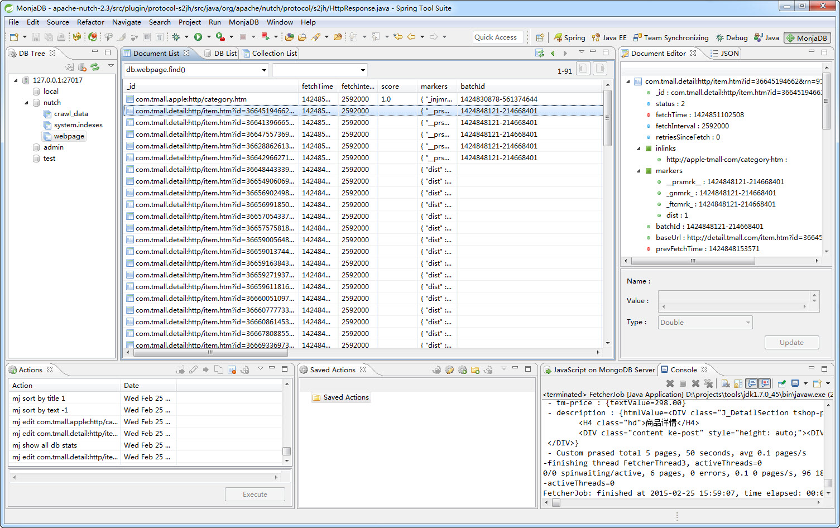Collapse the inlinks node in Document Editor

(639, 148)
